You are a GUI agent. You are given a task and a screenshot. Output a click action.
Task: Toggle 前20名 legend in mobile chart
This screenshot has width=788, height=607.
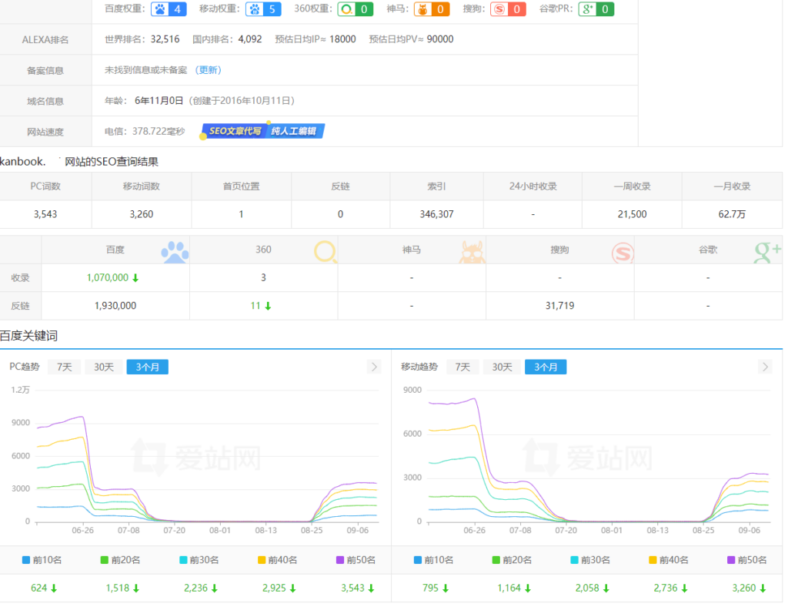[x=512, y=560]
